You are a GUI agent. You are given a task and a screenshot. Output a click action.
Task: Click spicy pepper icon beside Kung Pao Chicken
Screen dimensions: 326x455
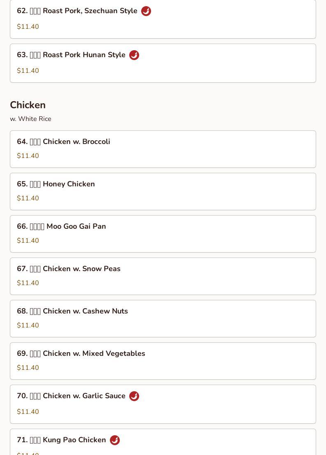(x=115, y=440)
